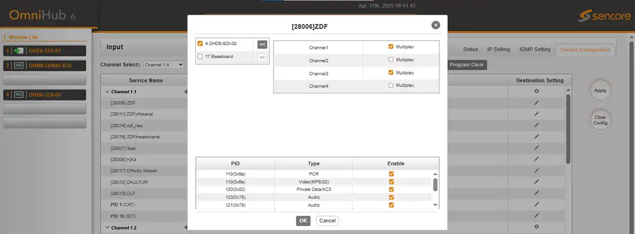This screenshot has width=635, height=234.
Task: Click the double left arrow move button
Action: 262,44
